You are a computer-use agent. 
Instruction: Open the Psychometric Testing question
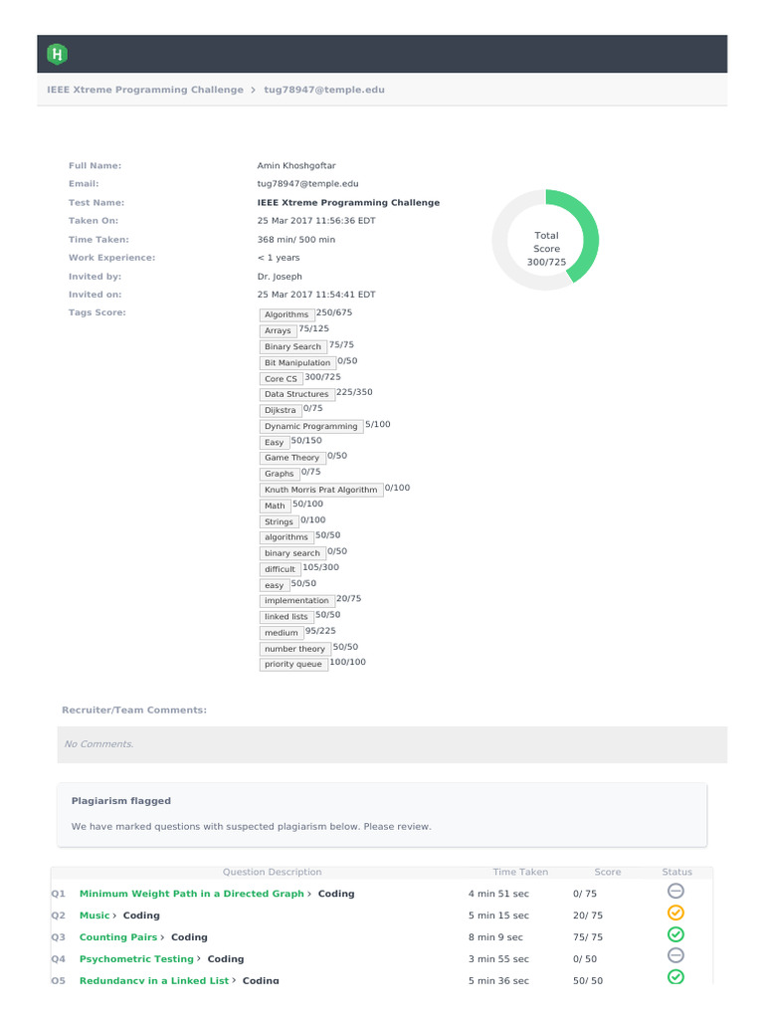point(136,959)
